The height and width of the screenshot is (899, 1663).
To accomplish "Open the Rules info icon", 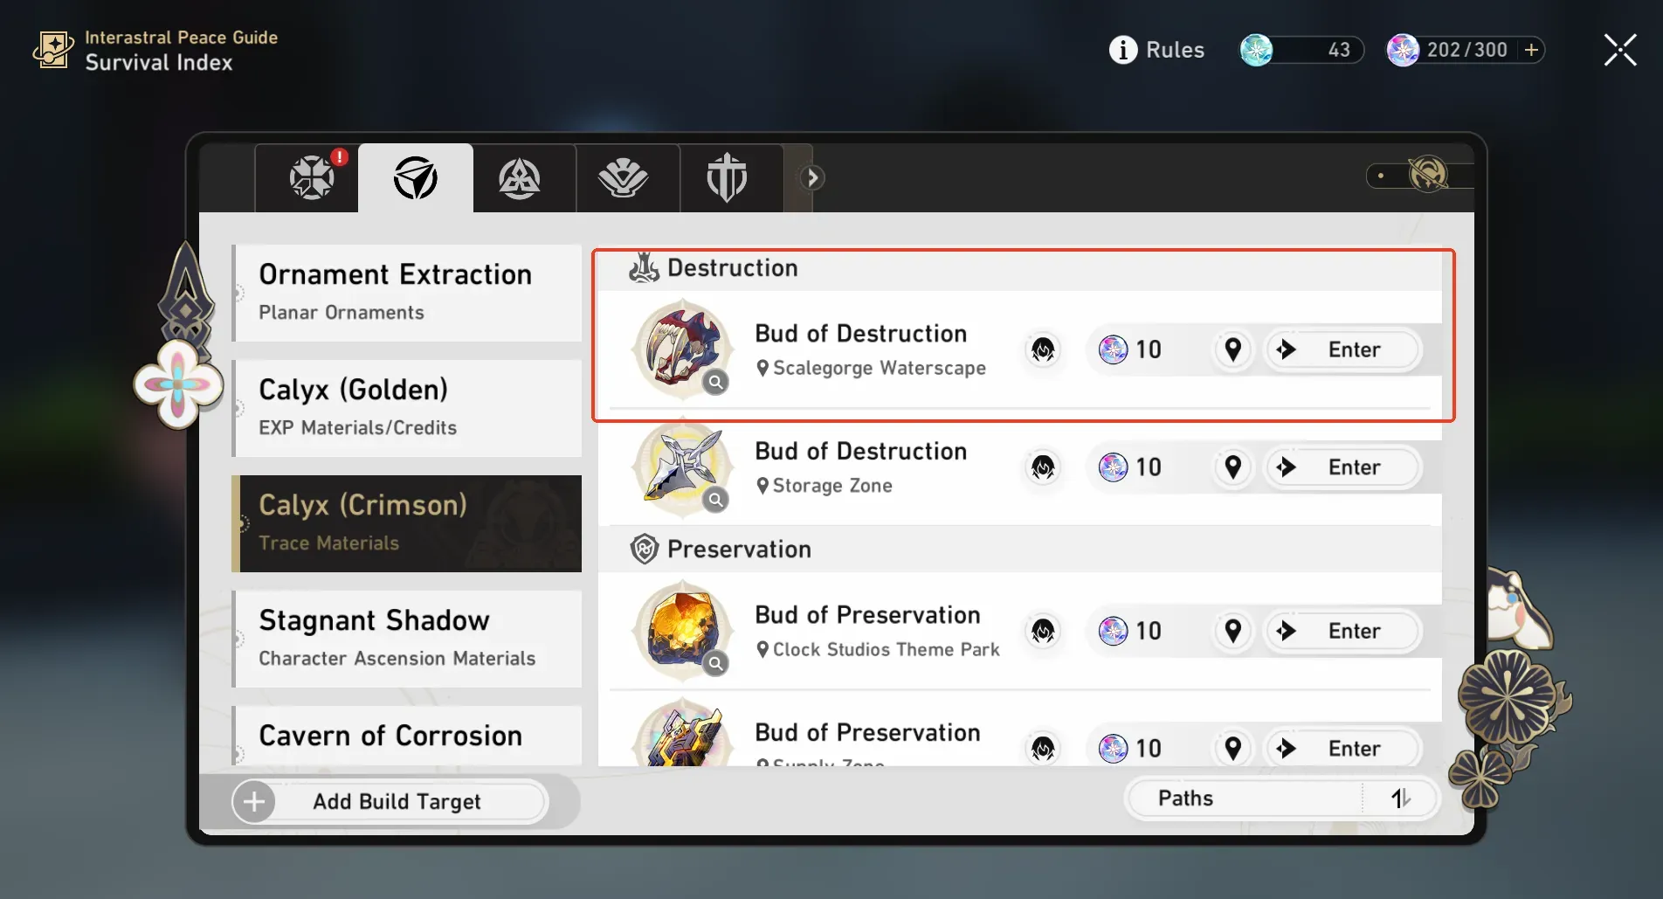I will (1123, 50).
